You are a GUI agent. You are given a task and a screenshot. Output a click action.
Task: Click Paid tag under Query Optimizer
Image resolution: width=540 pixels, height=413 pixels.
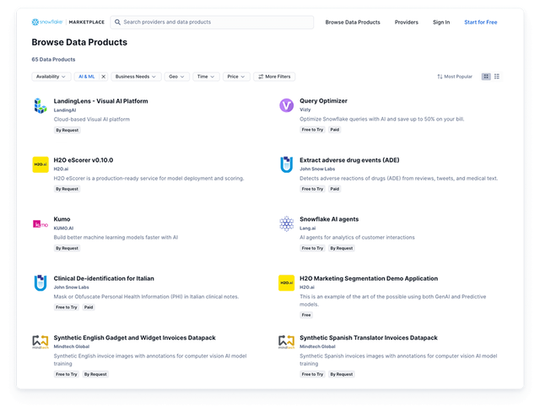click(x=334, y=130)
